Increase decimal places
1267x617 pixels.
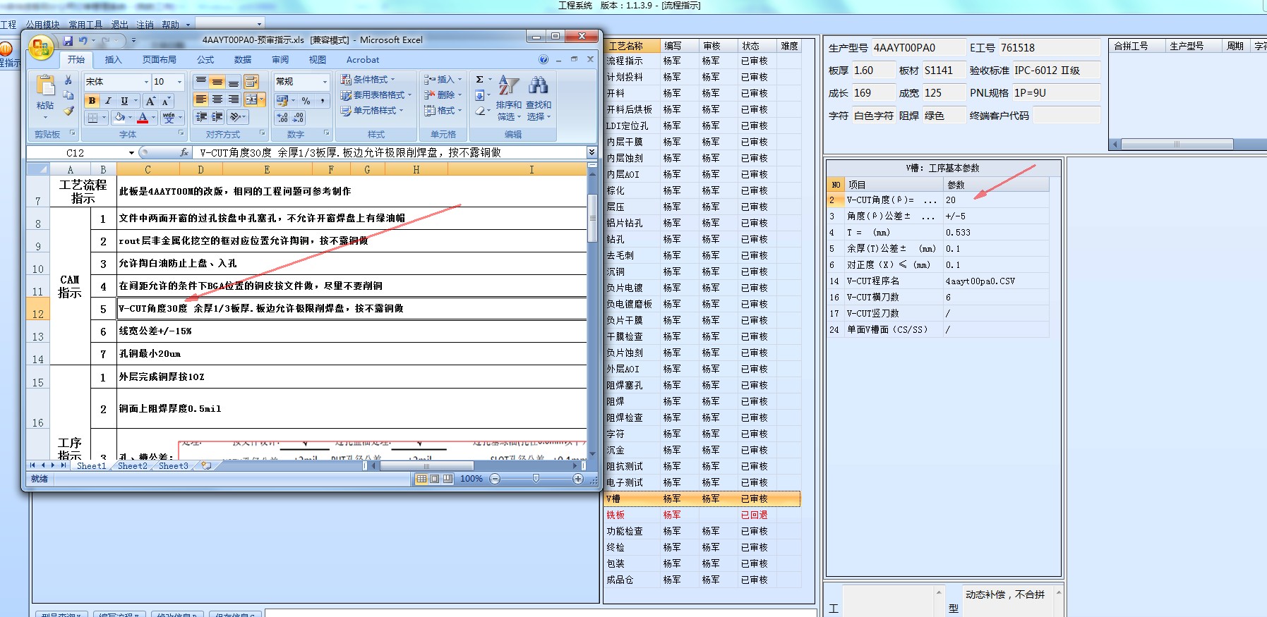[282, 118]
